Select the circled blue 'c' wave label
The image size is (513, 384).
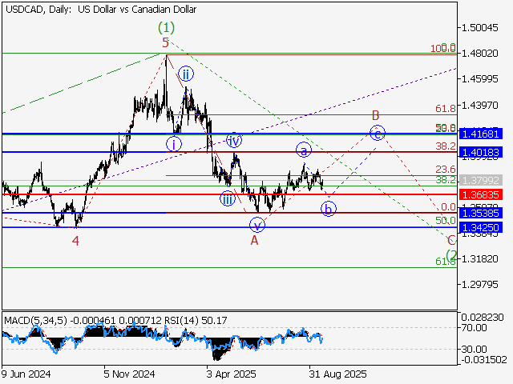[x=378, y=132]
